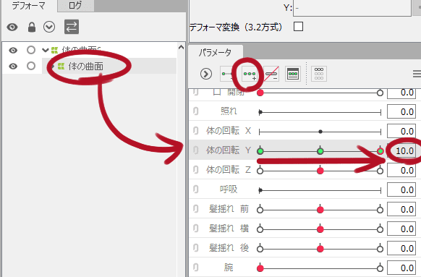Select the 体の回転 Z parameter name
This screenshot has width=421, height=277.
pos(229,170)
